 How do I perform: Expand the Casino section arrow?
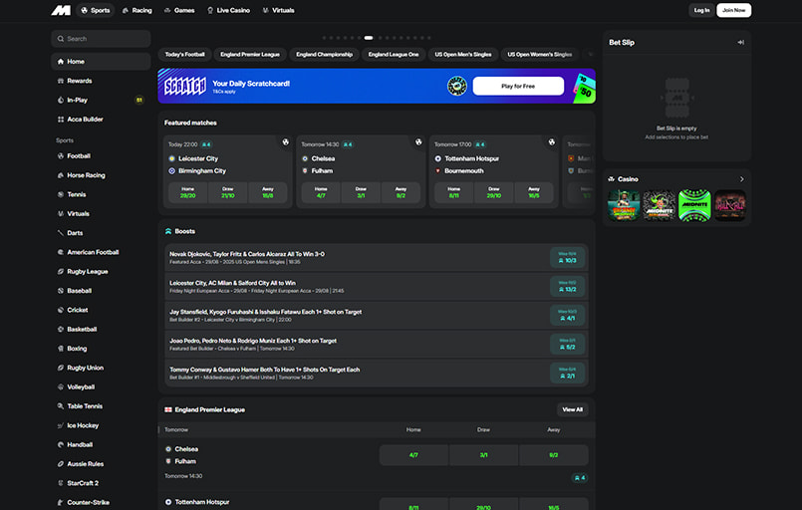(x=741, y=179)
